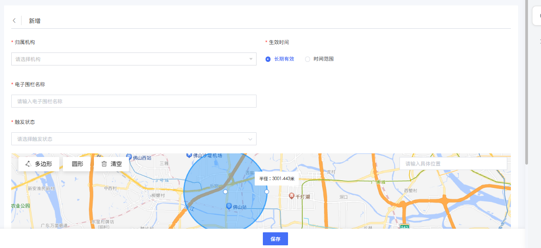This screenshot has height=248, width=541.
Task: Select the 长期有效 radio option
Action: pos(268,59)
